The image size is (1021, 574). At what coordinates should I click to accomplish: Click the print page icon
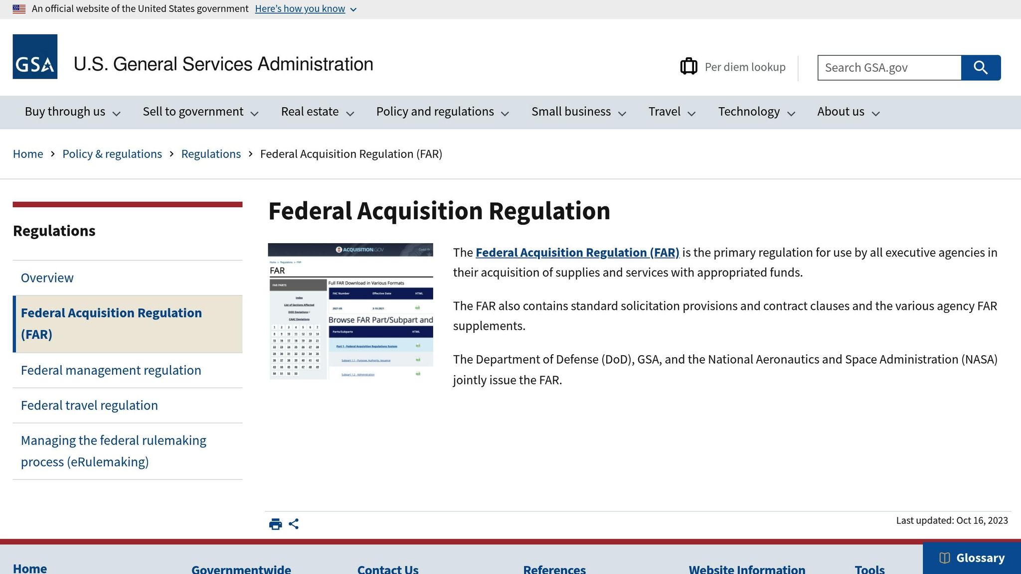point(275,524)
